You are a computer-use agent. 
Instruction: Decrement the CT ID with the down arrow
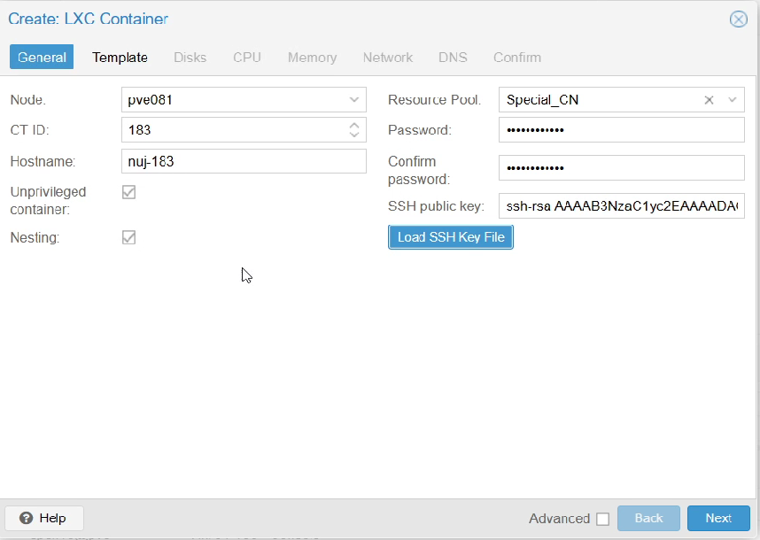coord(356,134)
